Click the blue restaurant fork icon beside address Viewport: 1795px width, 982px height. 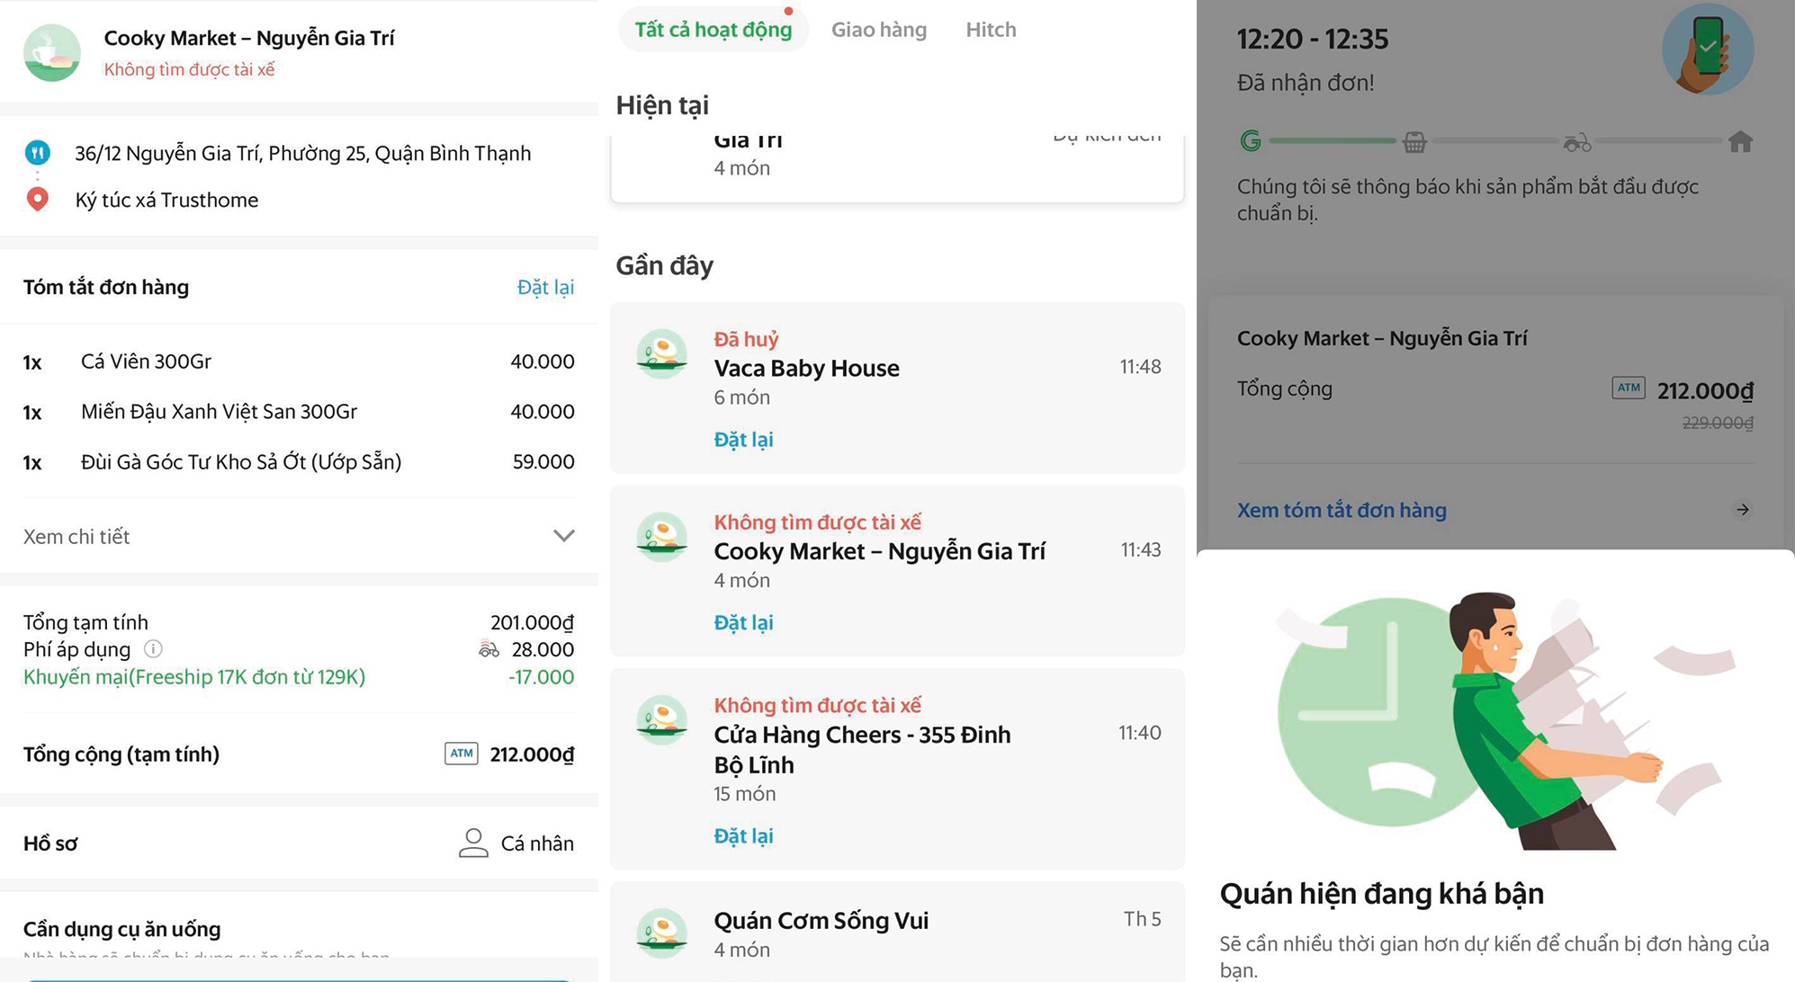(x=37, y=153)
